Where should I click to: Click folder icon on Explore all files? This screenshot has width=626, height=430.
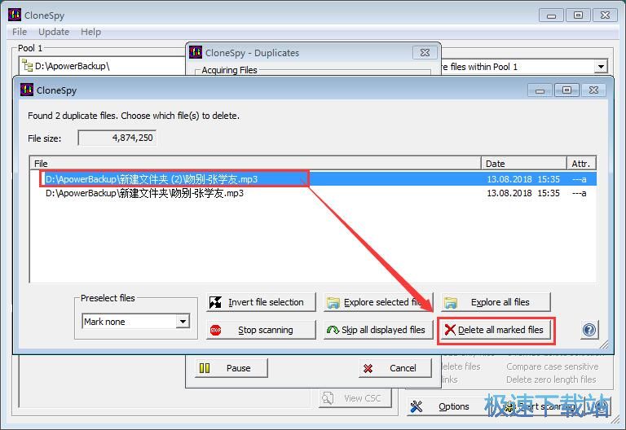(451, 303)
